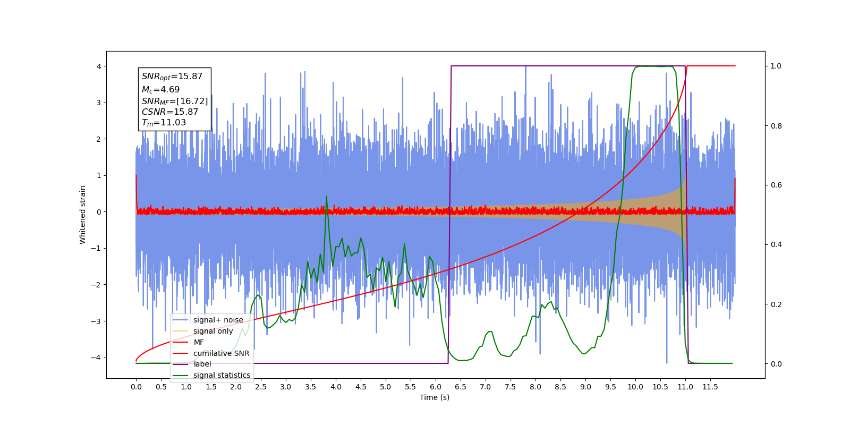Viewport: 850px width, 425px height.
Task: Click the x-axis tick label 9.0
Action: tap(585, 387)
